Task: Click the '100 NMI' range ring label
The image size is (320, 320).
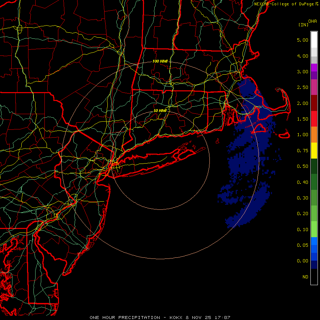Action: pyautogui.click(x=160, y=61)
